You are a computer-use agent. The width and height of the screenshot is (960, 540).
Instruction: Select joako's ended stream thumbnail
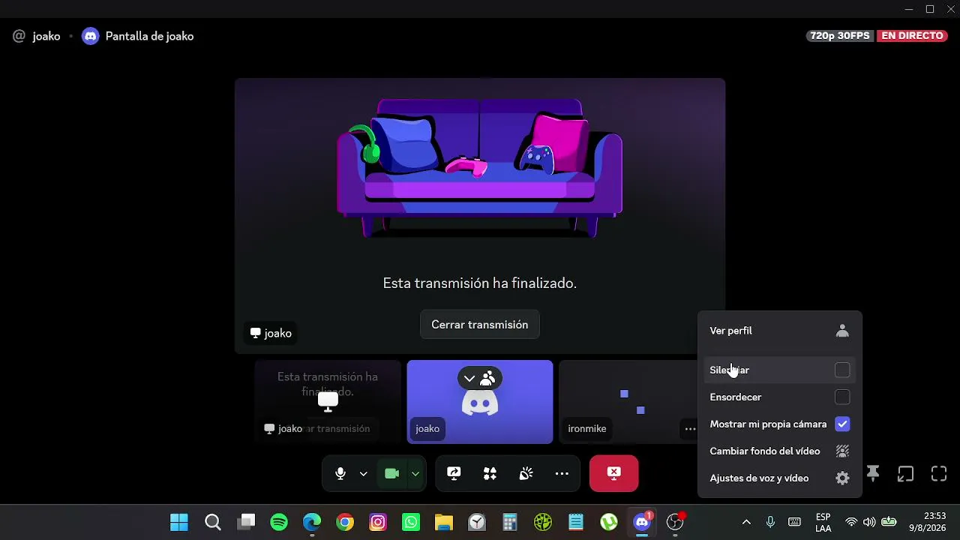(x=328, y=402)
